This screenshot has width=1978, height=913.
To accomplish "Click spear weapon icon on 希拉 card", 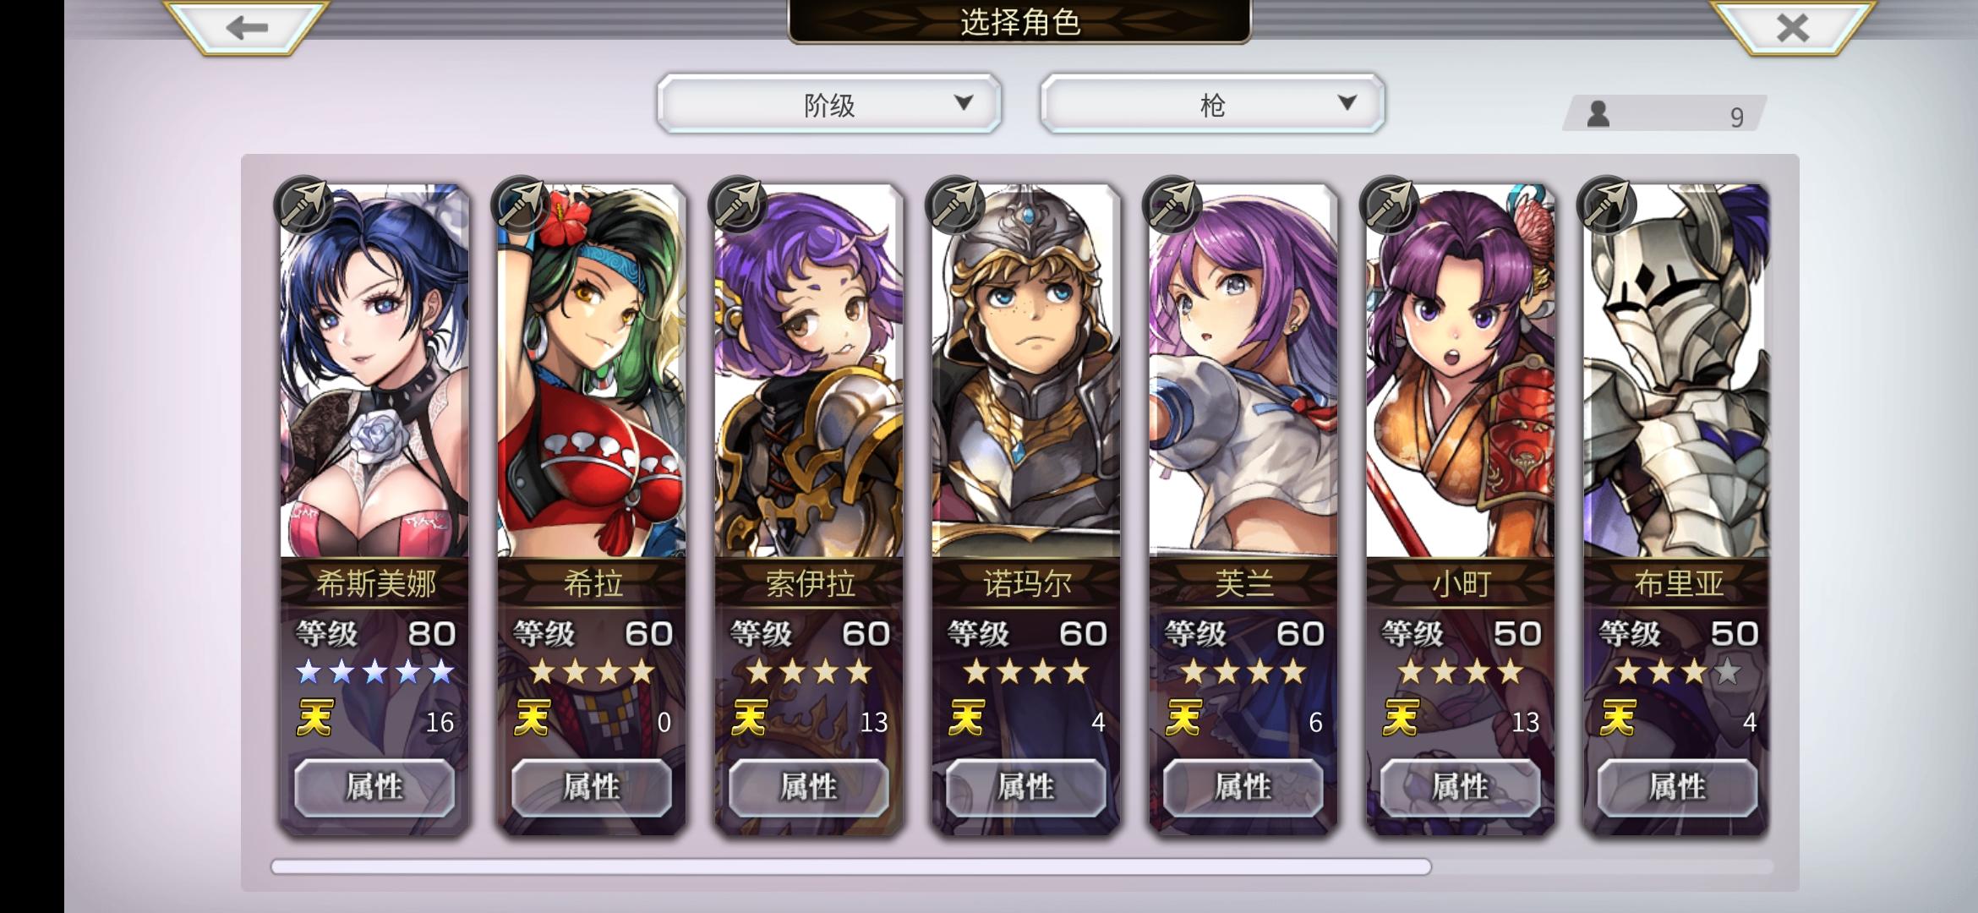I will 521,205.
